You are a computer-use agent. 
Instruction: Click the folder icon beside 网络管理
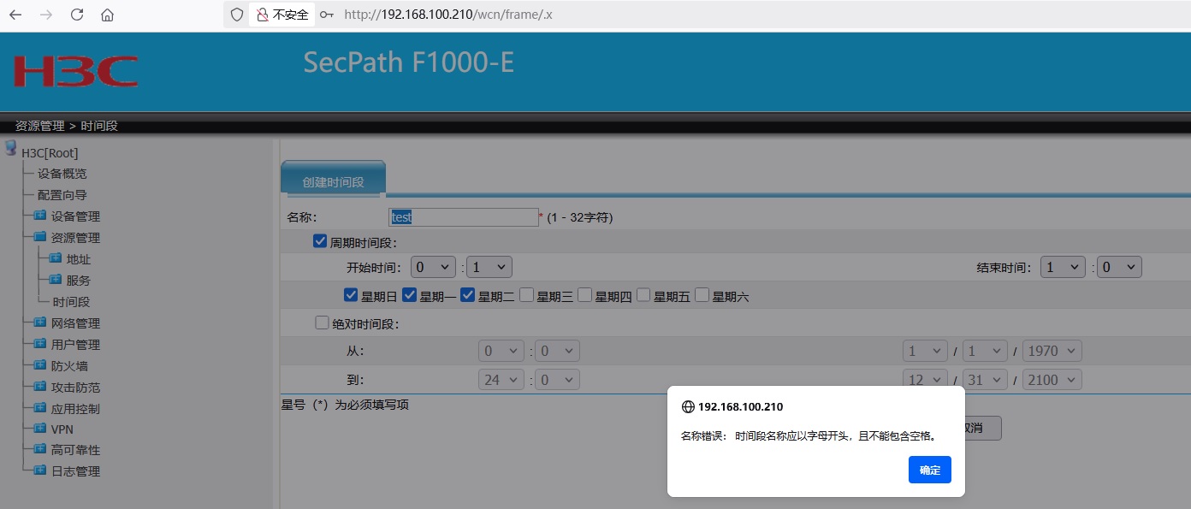[40, 323]
